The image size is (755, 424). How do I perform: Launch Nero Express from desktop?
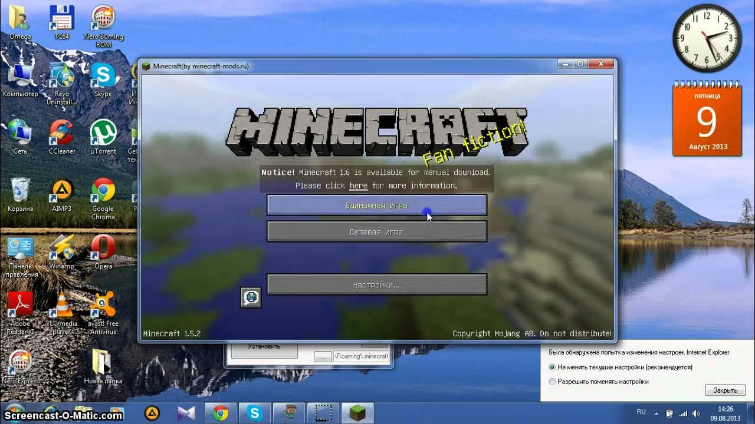(20, 367)
